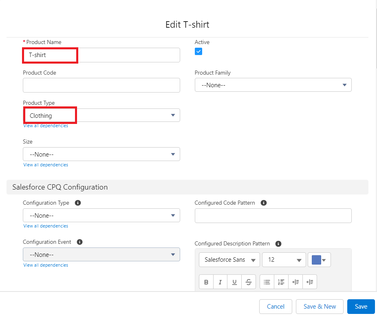Open the Size dropdown
377x318 pixels.
(101, 154)
